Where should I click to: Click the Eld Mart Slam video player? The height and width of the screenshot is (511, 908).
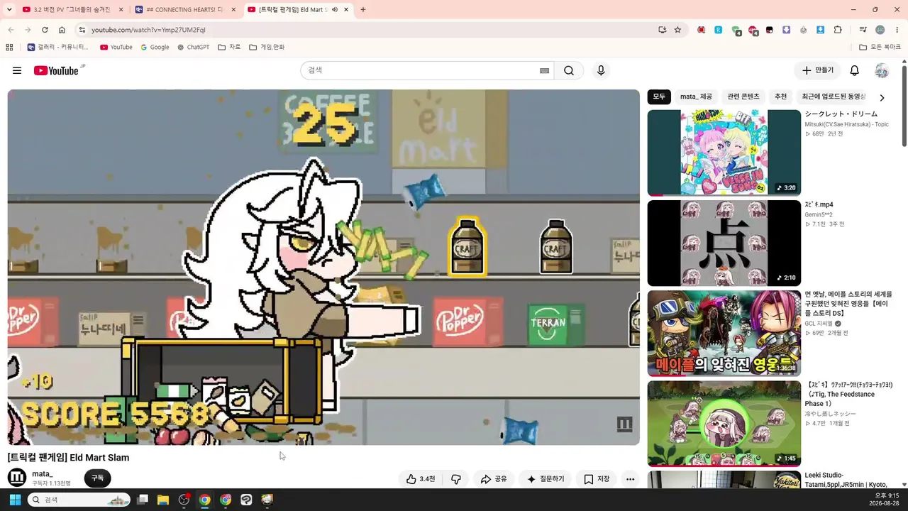click(323, 267)
